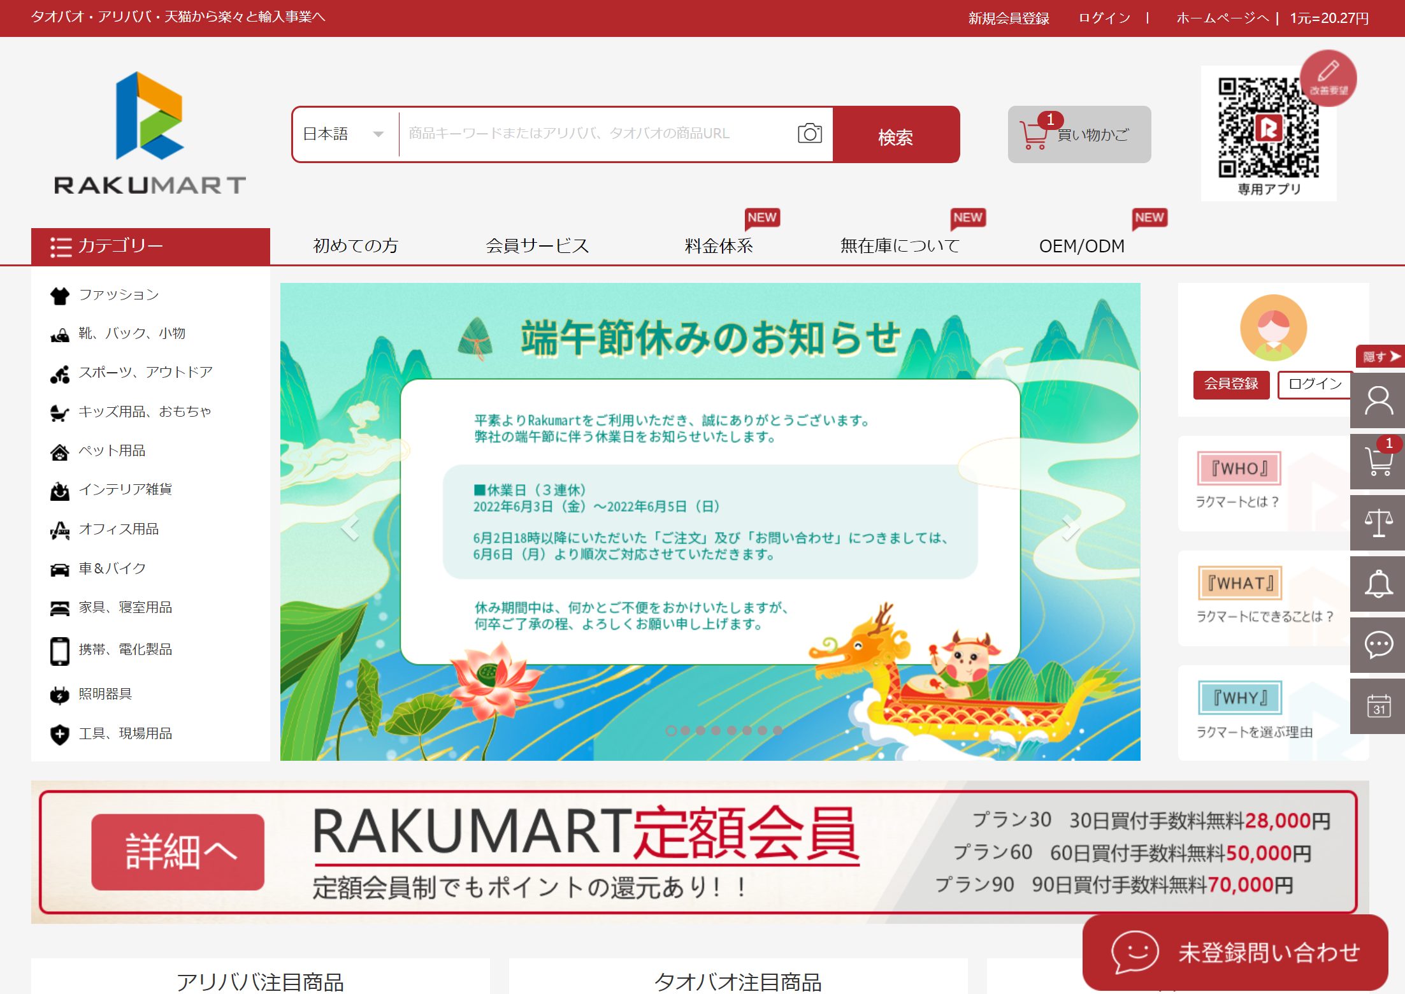Select the second carousel dot
The height and width of the screenshot is (994, 1405).
(x=686, y=731)
